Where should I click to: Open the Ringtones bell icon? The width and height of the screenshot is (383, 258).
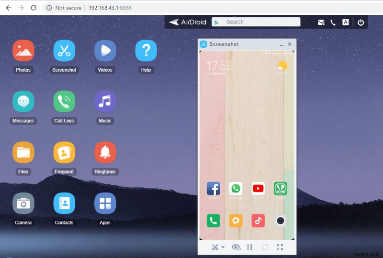coord(105,152)
